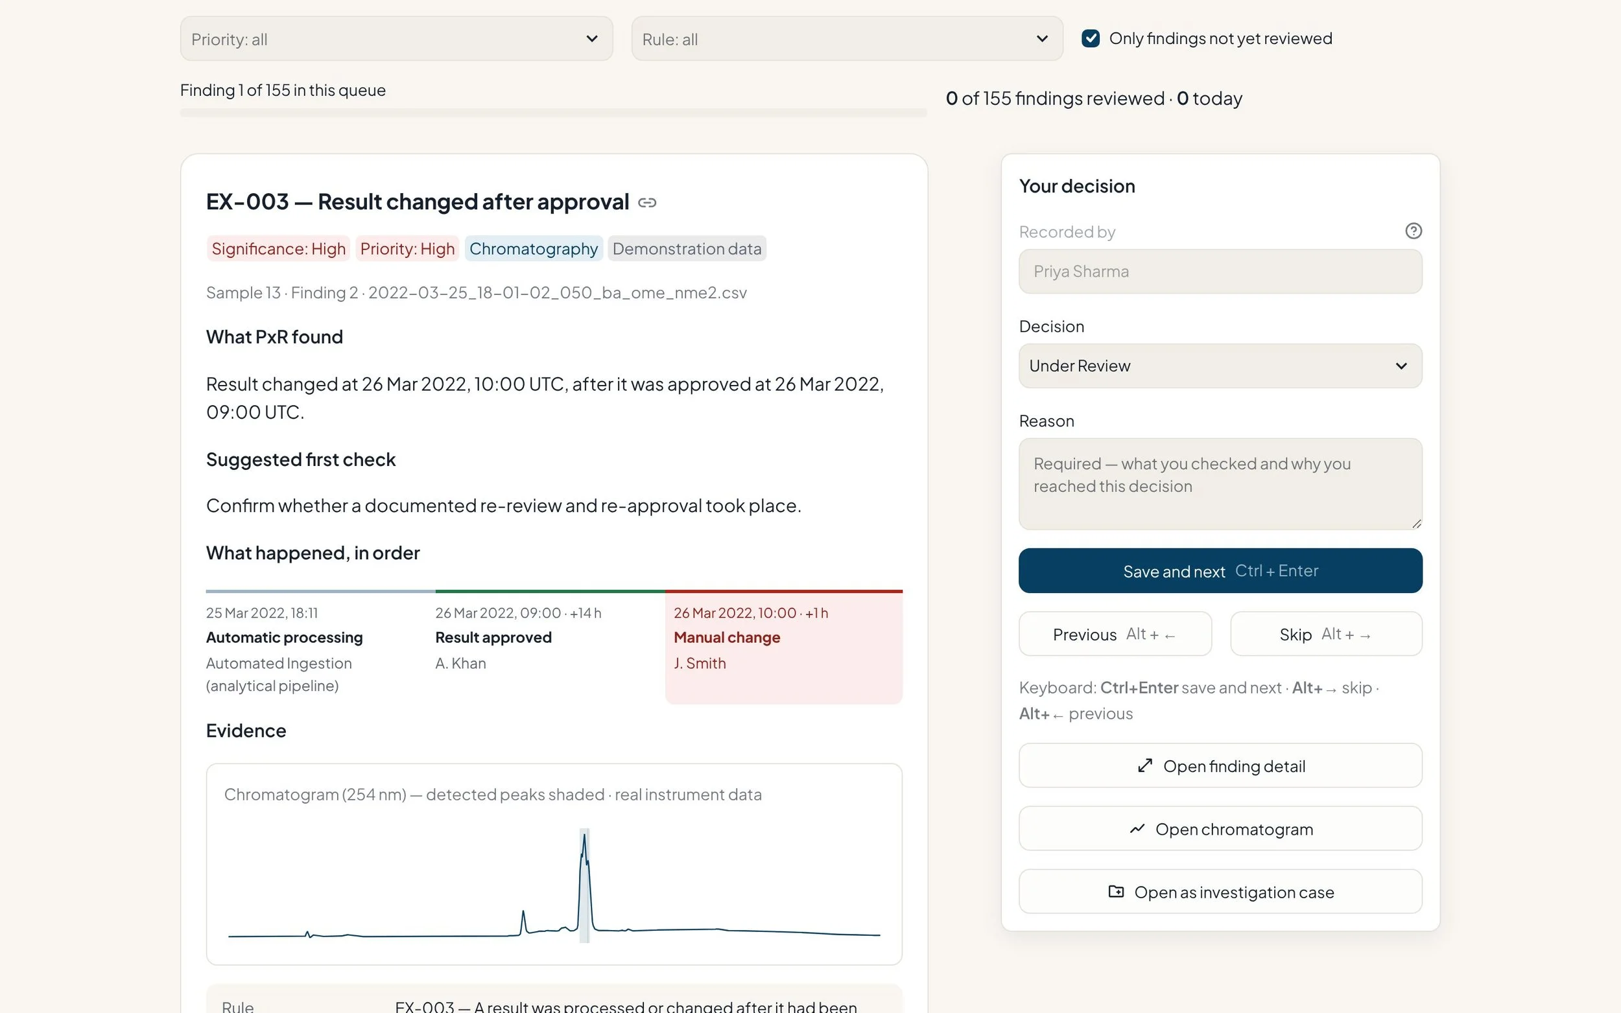Image resolution: width=1621 pixels, height=1013 pixels.
Task: Click Save and next button
Action: [x=1220, y=571]
